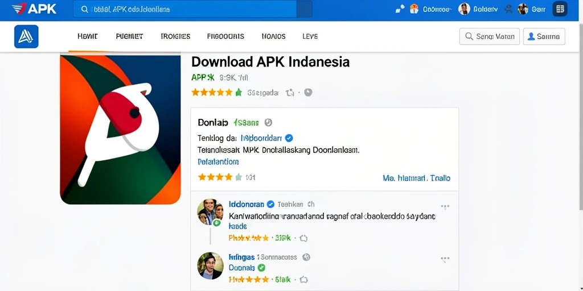Click the 'Saiiima' user button
Screen dimensions: 583x291
coord(544,36)
